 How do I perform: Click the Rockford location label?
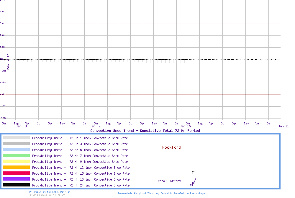pos(171,147)
